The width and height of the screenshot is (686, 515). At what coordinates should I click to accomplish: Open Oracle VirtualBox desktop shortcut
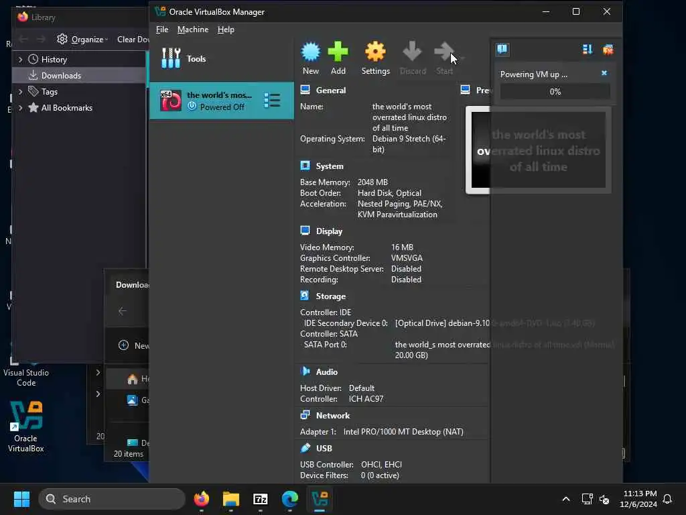point(26,426)
